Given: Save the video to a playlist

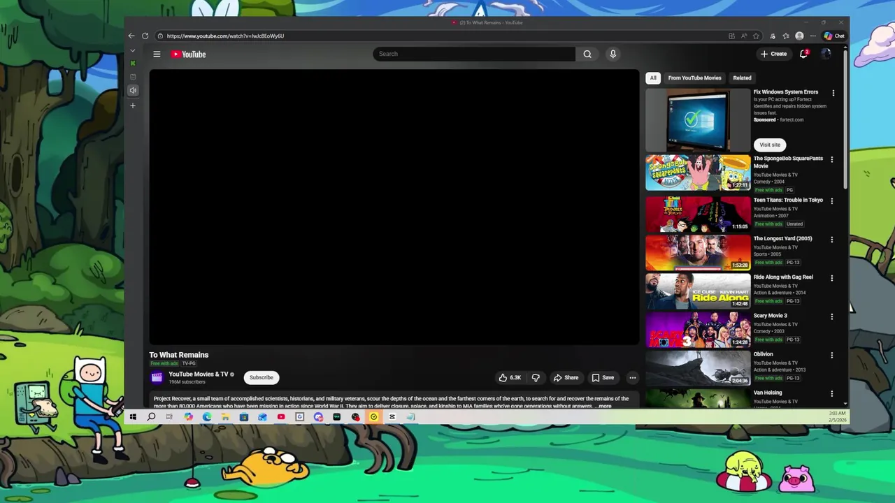Looking at the screenshot, I should coord(603,377).
